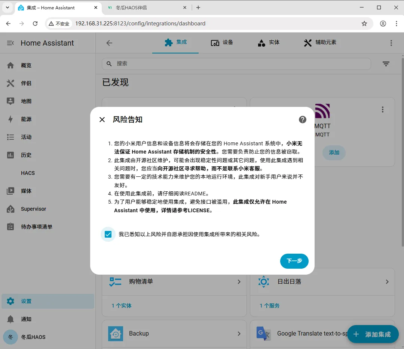The image size is (404, 349).
Task: Switch to the 辅助元素 tab
Action: [320, 43]
